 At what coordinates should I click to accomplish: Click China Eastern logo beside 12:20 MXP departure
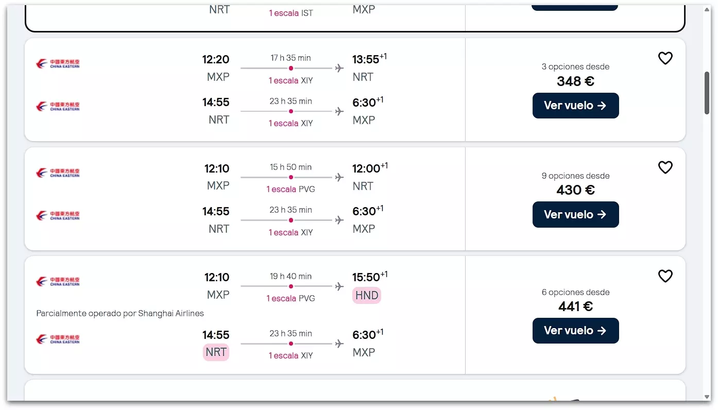58,64
